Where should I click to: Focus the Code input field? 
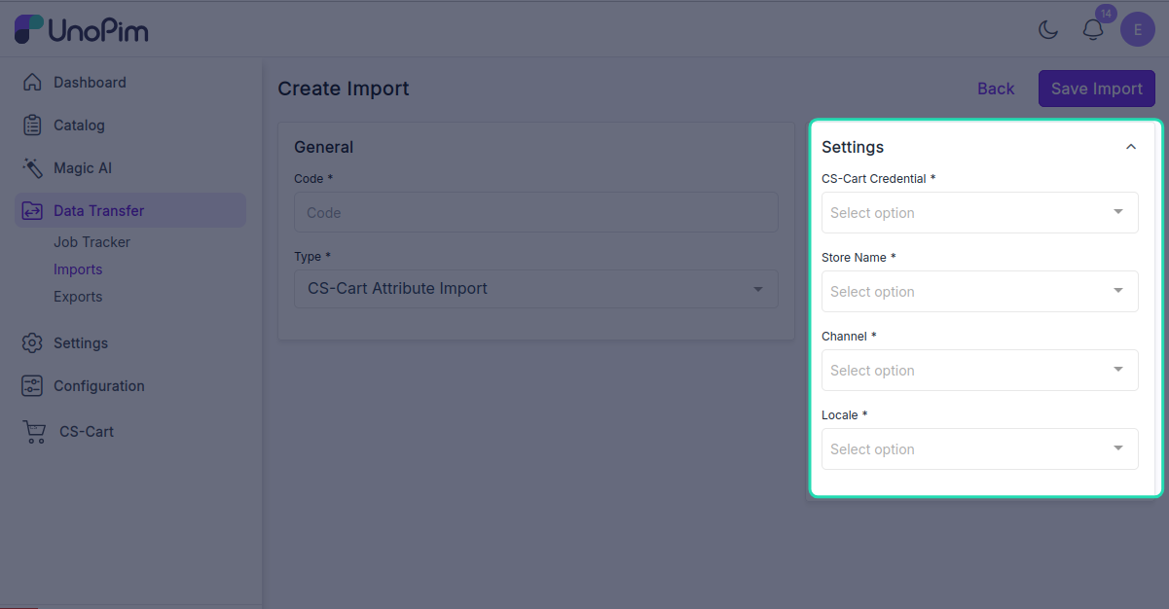[x=536, y=212]
